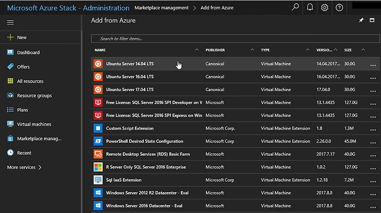The image size is (381, 213).
Task: Click the 45.0M size cell
Action: tap(350, 141)
